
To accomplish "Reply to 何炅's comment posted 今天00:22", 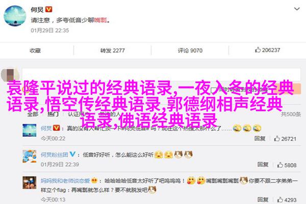I will (x=260, y=139).
